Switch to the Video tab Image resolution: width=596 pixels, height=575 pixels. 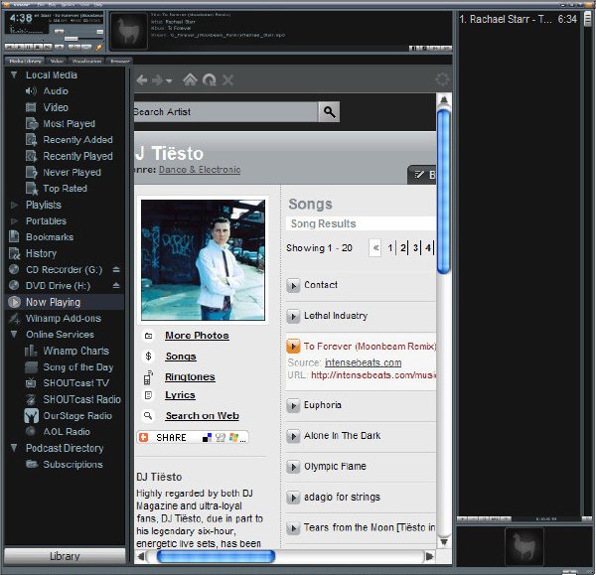[57, 61]
